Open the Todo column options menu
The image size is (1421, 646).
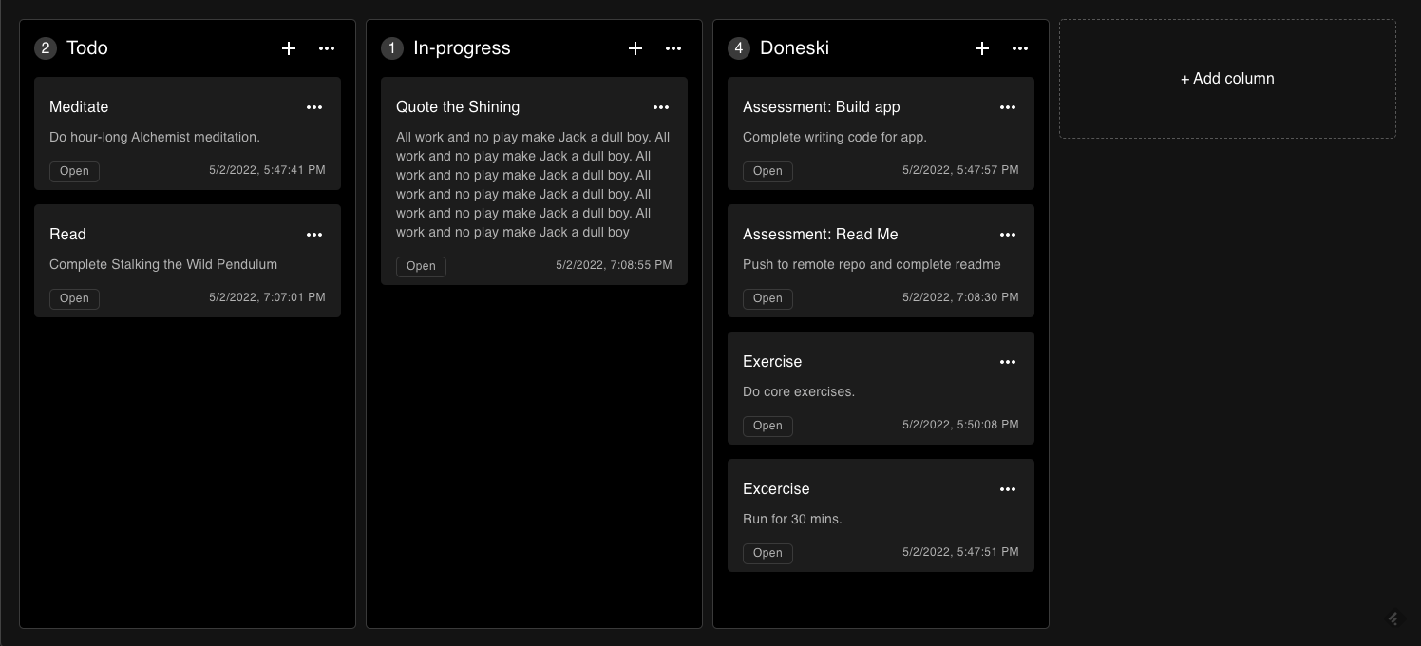327,48
